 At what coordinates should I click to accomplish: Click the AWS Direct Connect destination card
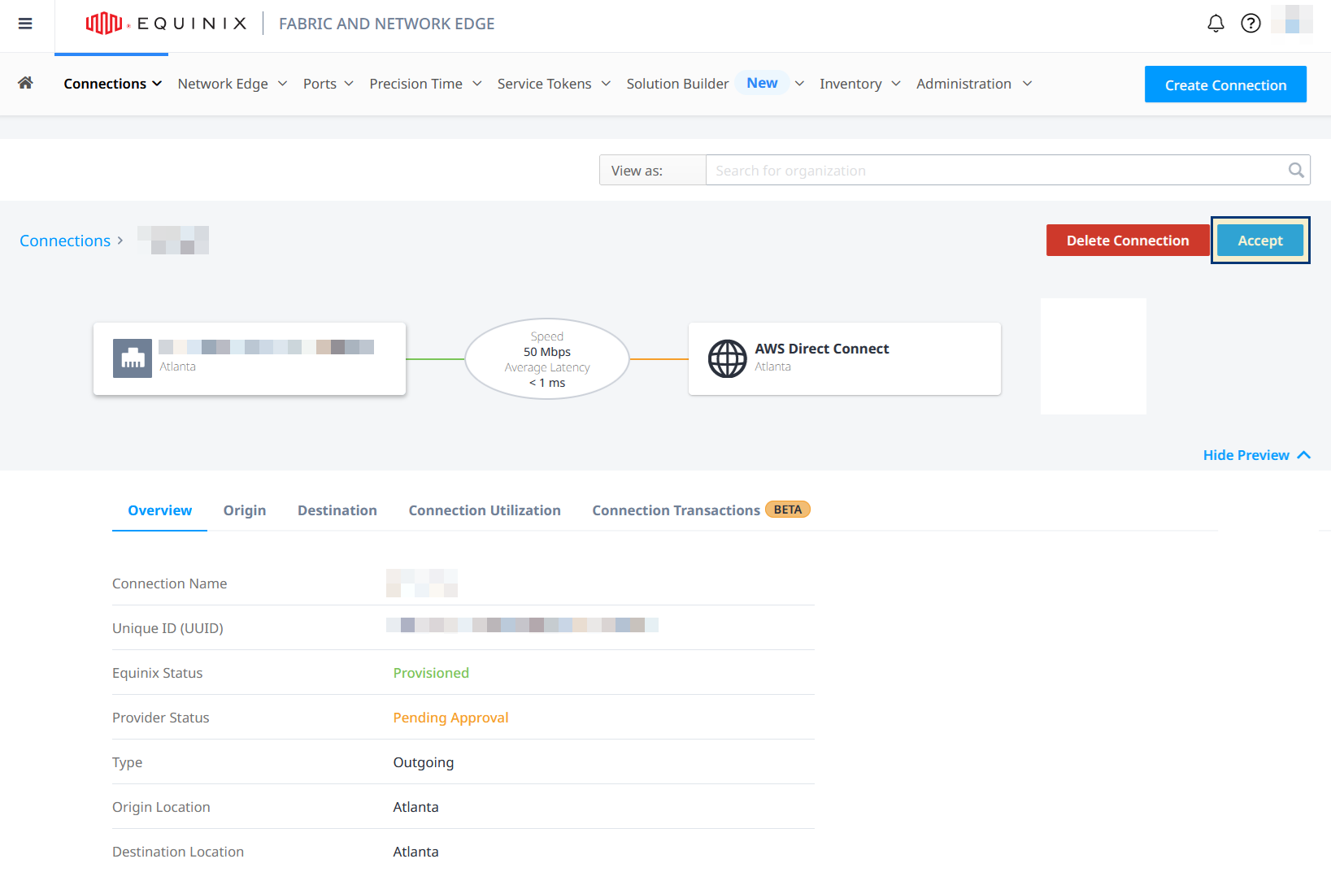(x=845, y=359)
